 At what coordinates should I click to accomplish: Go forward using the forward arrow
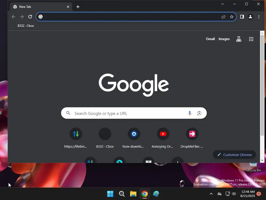(x=22, y=17)
